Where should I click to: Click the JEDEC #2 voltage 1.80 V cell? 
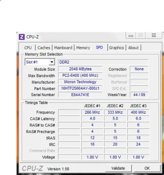point(115,157)
